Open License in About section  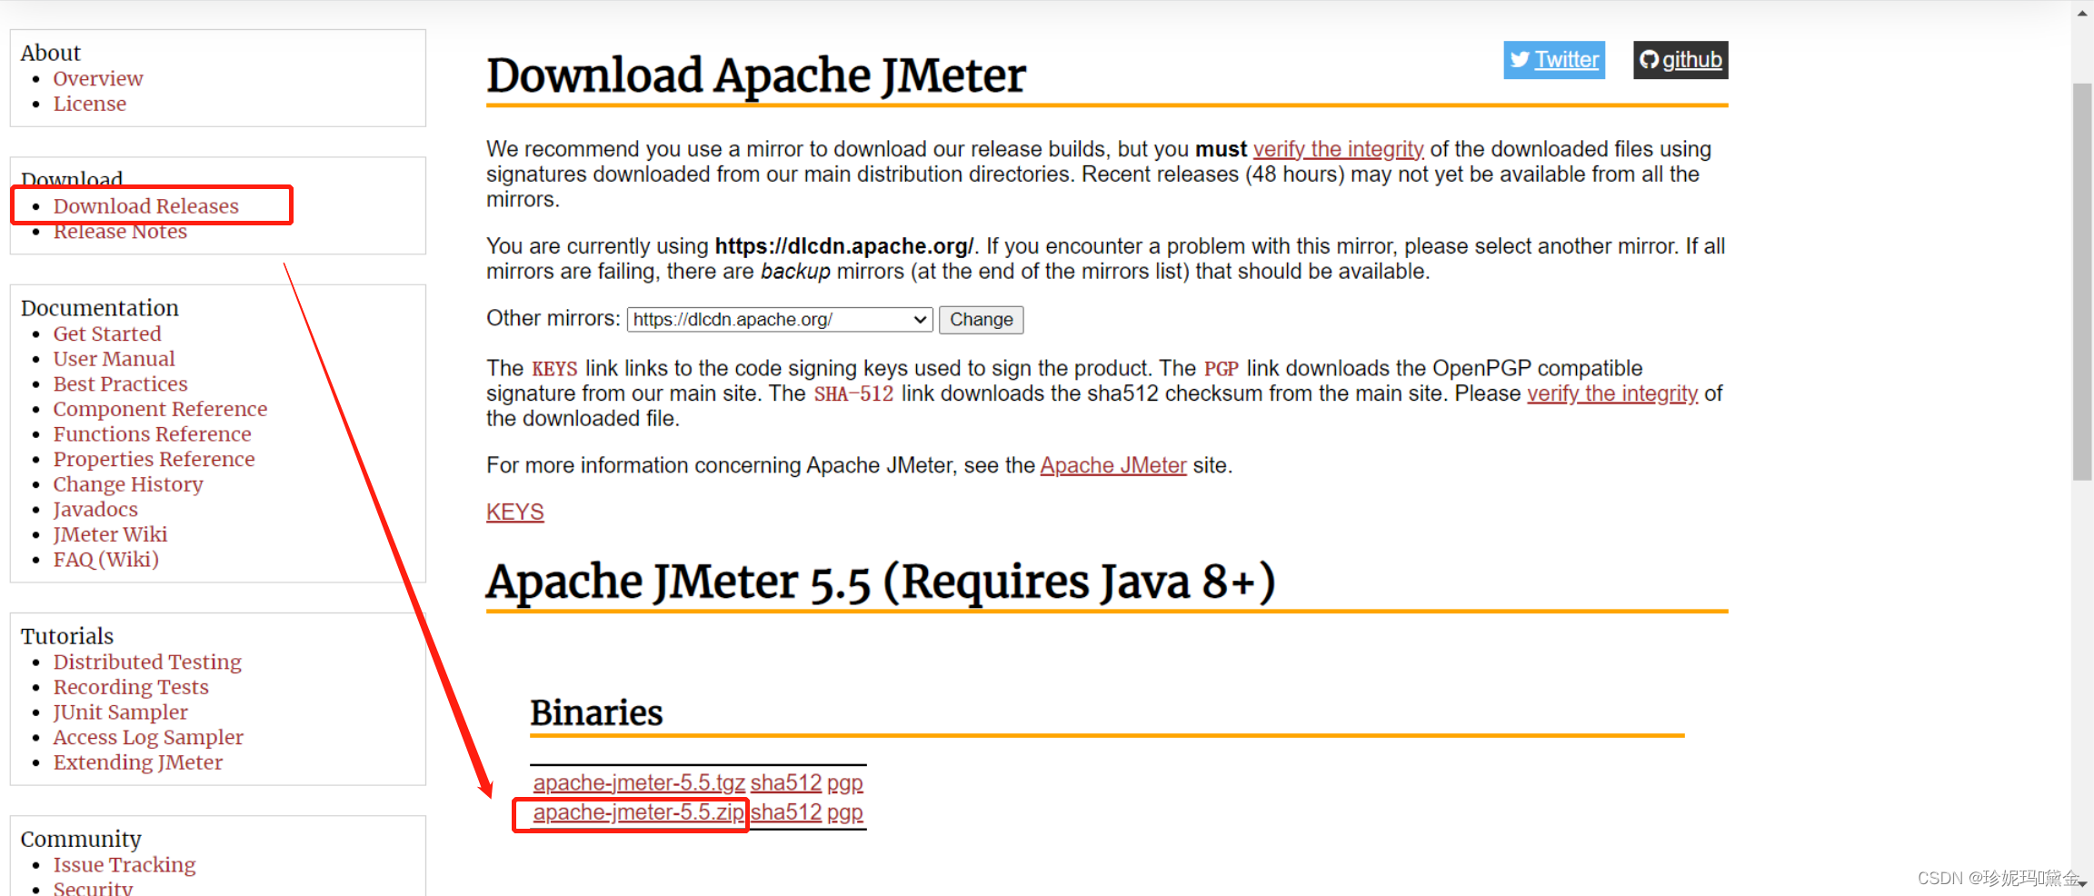click(90, 104)
